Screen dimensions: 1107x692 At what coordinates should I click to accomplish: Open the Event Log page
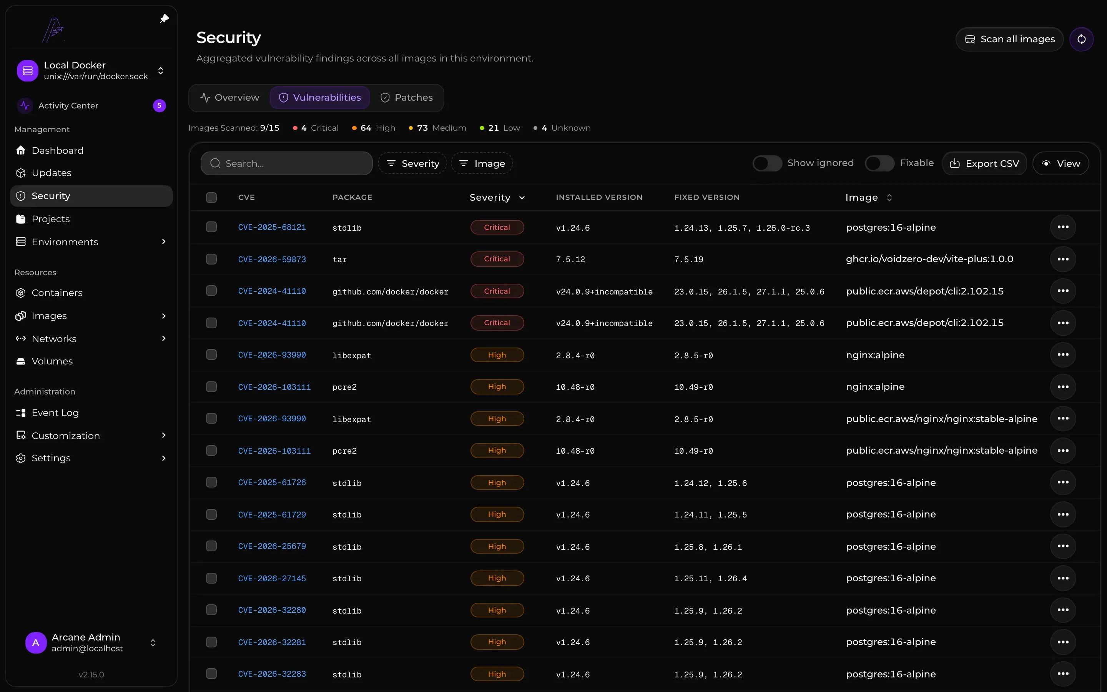coord(91,413)
